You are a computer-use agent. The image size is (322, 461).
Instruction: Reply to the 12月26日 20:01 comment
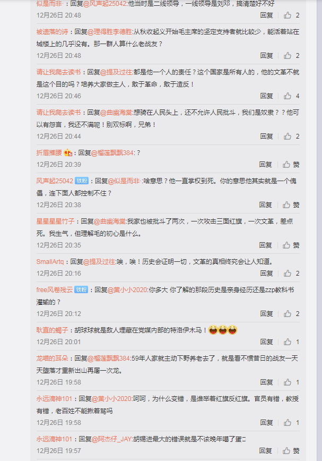pyautogui.click(x=266, y=342)
